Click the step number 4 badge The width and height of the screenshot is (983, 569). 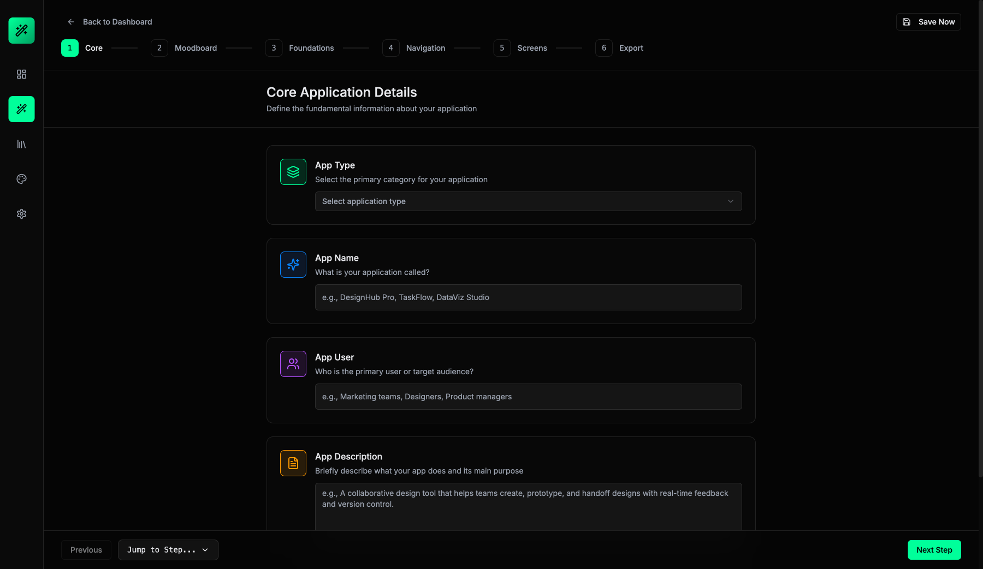(391, 48)
